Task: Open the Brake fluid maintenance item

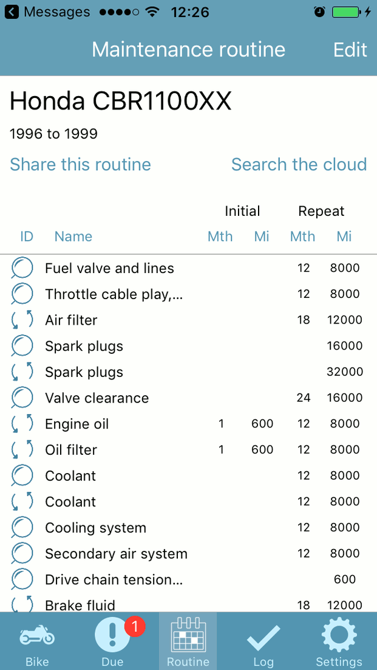Action: 80,605
